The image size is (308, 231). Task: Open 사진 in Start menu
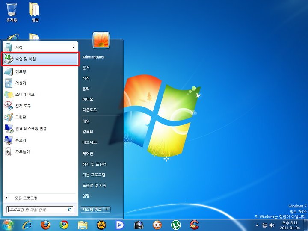(x=86, y=78)
